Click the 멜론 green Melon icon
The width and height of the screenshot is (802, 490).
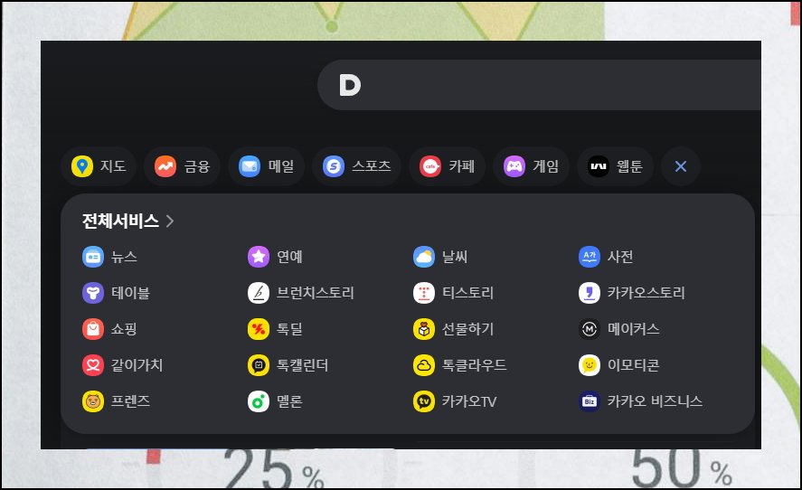point(259,401)
